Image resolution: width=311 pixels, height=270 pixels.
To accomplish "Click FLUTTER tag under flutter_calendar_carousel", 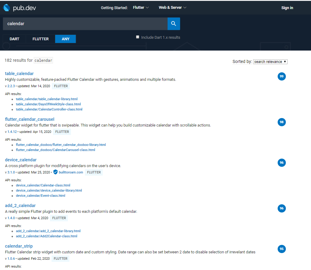I will (62, 132).
